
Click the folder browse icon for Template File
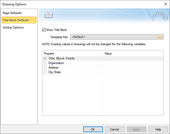160,37
